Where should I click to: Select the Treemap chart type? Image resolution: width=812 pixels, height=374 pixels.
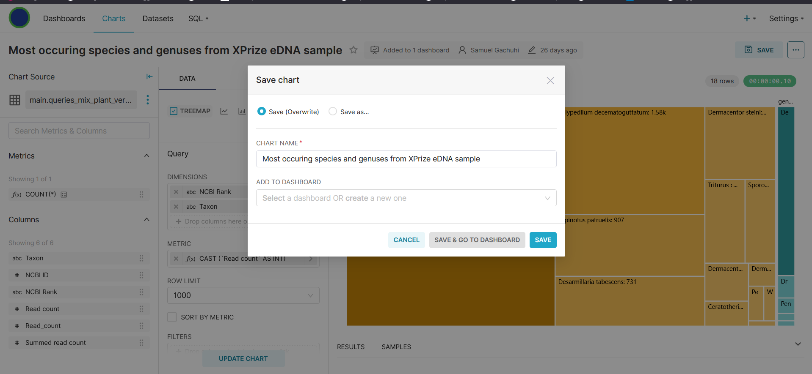[190, 111]
